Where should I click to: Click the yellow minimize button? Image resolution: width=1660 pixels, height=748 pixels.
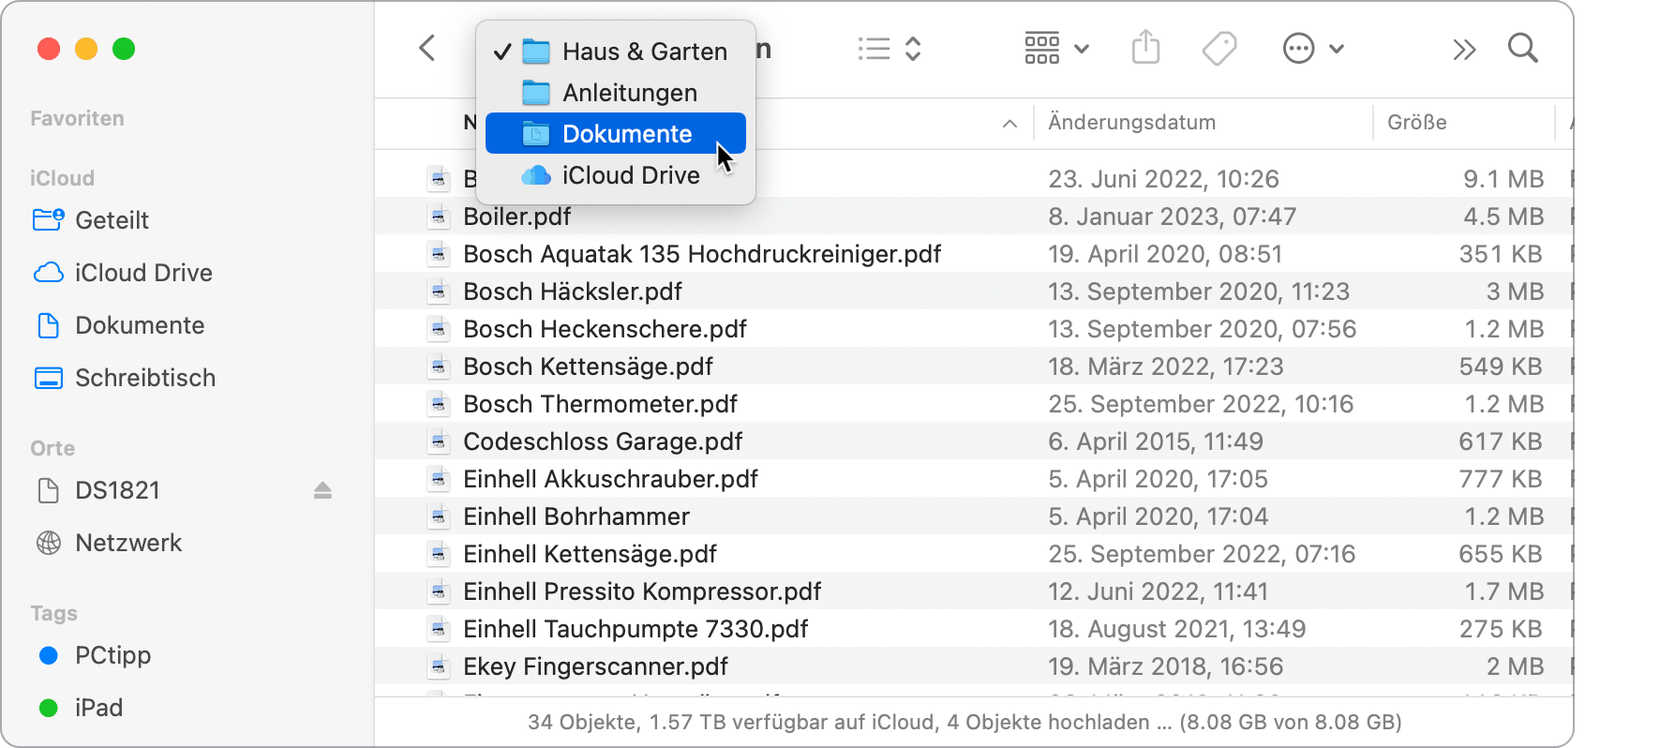pyautogui.click(x=86, y=49)
